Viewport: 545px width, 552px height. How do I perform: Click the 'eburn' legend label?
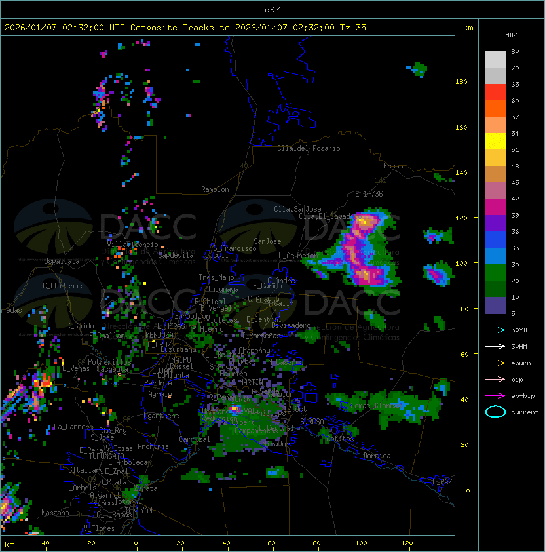tap(521, 363)
